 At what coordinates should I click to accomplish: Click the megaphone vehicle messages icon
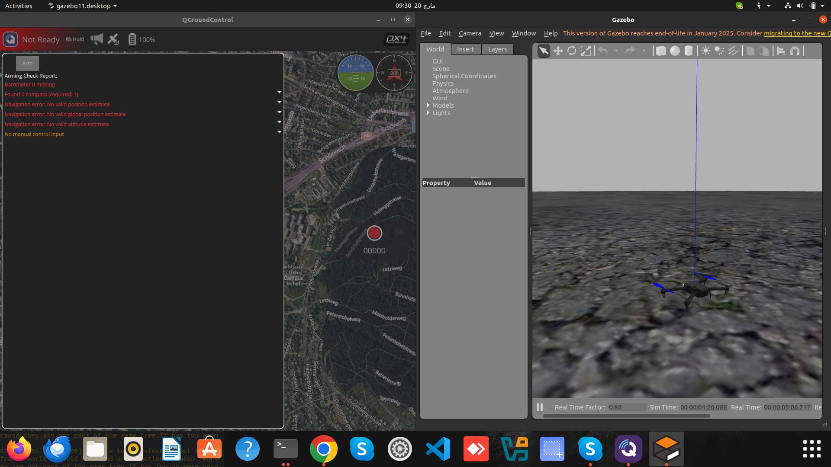tap(97, 39)
